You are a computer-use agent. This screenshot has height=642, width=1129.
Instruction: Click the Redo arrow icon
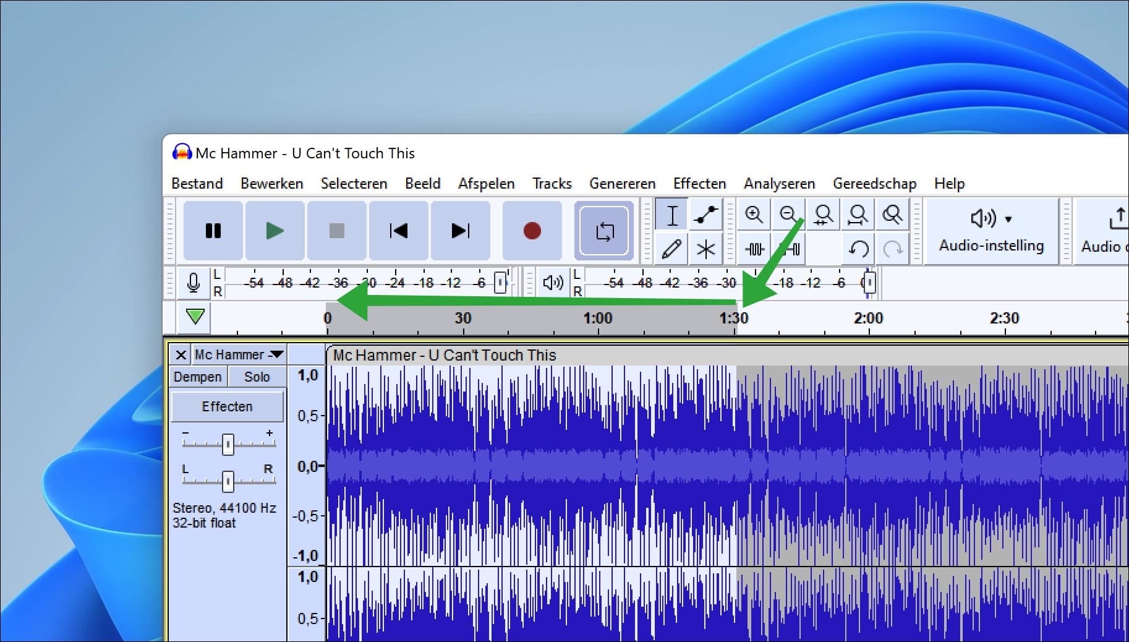click(x=892, y=249)
